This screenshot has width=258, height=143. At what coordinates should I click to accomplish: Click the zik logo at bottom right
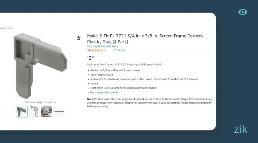click(241, 130)
